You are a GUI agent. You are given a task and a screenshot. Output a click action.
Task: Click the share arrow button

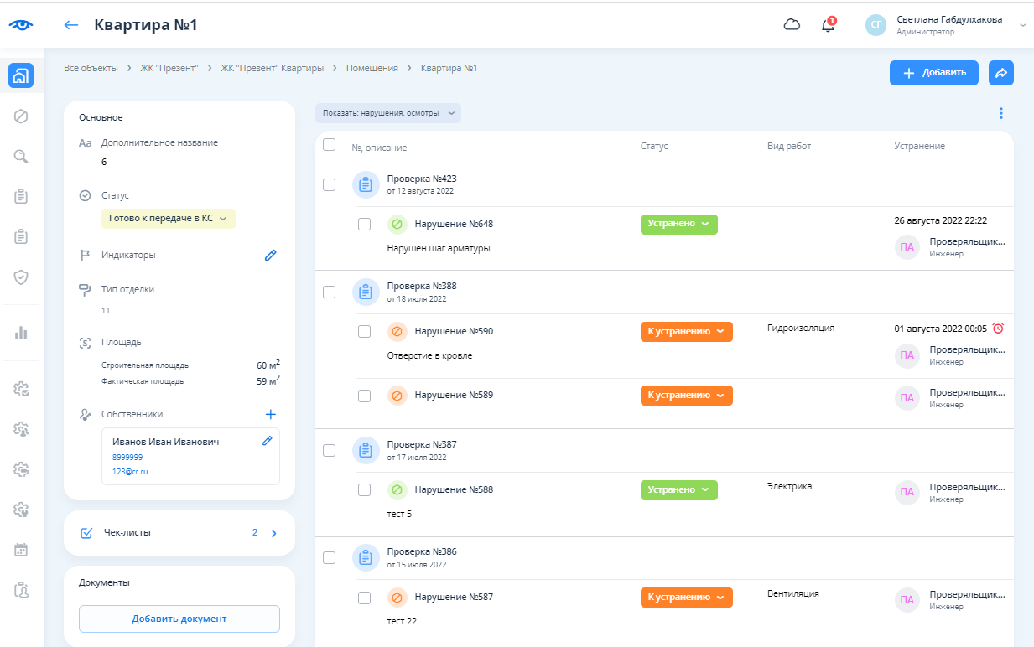point(1000,73)
